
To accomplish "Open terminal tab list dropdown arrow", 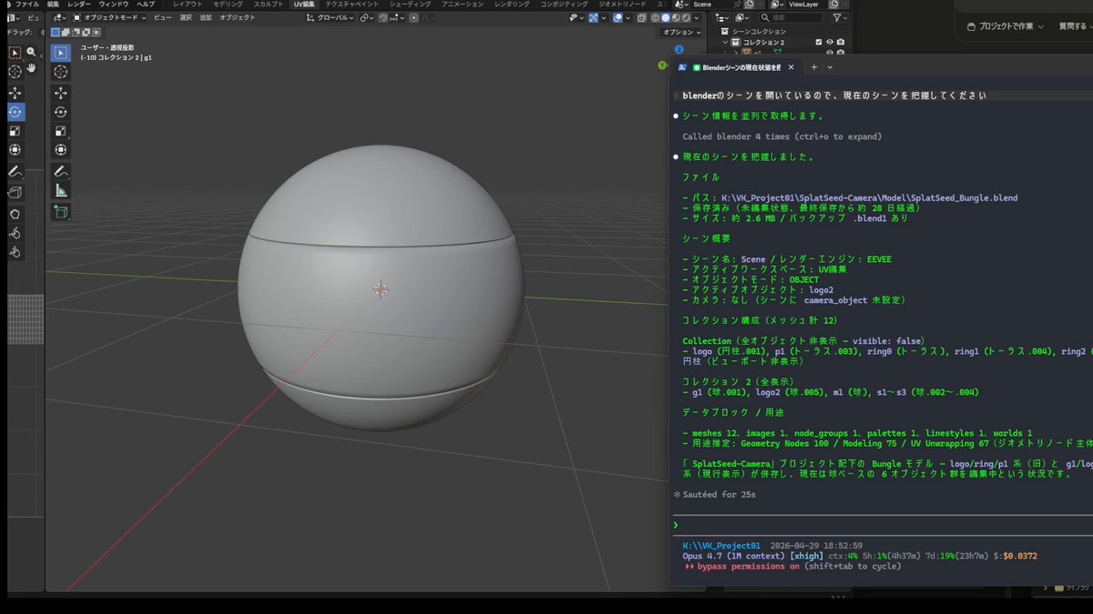I will point(830,66).
